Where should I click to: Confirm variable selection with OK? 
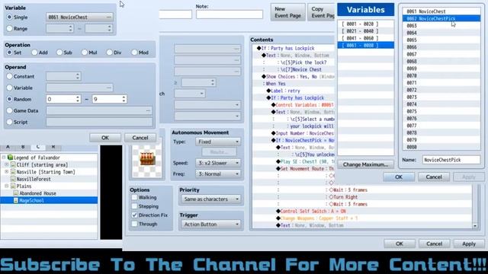[399, 177]
